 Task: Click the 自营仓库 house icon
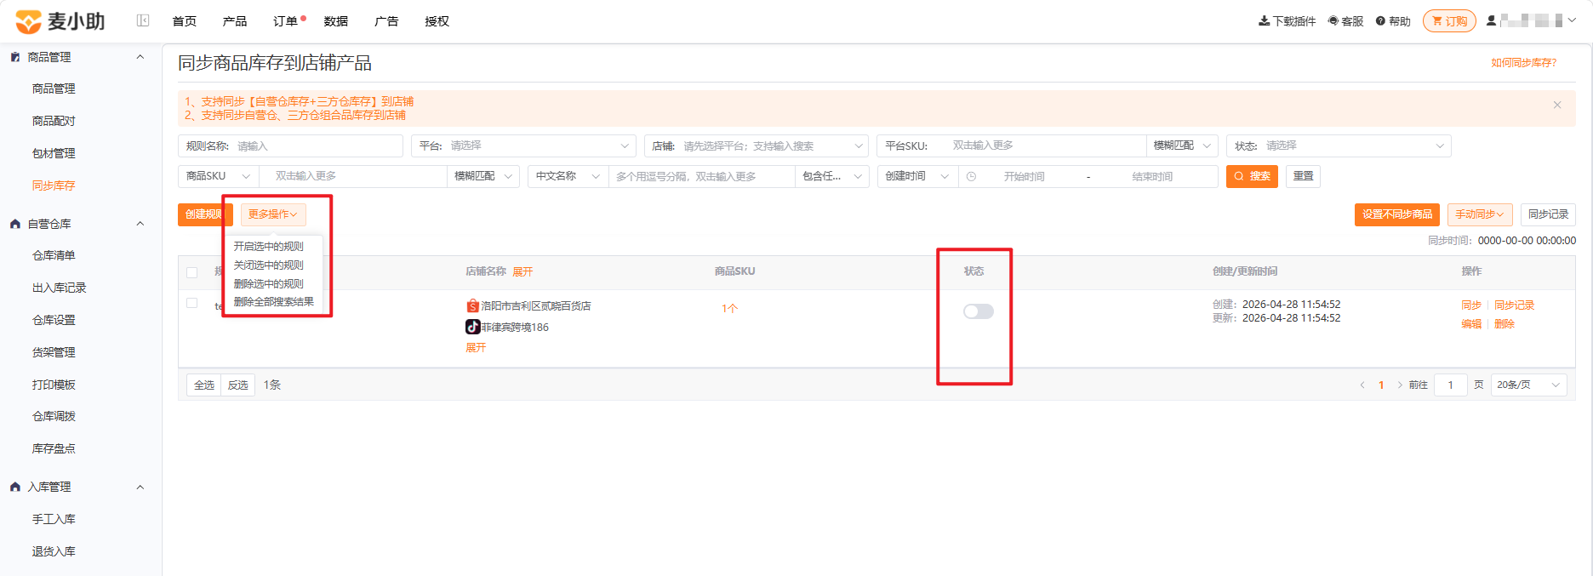point(14,224)
